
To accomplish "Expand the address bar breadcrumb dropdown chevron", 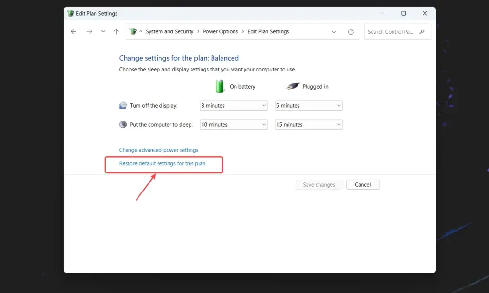I will [x=334, y=31].
